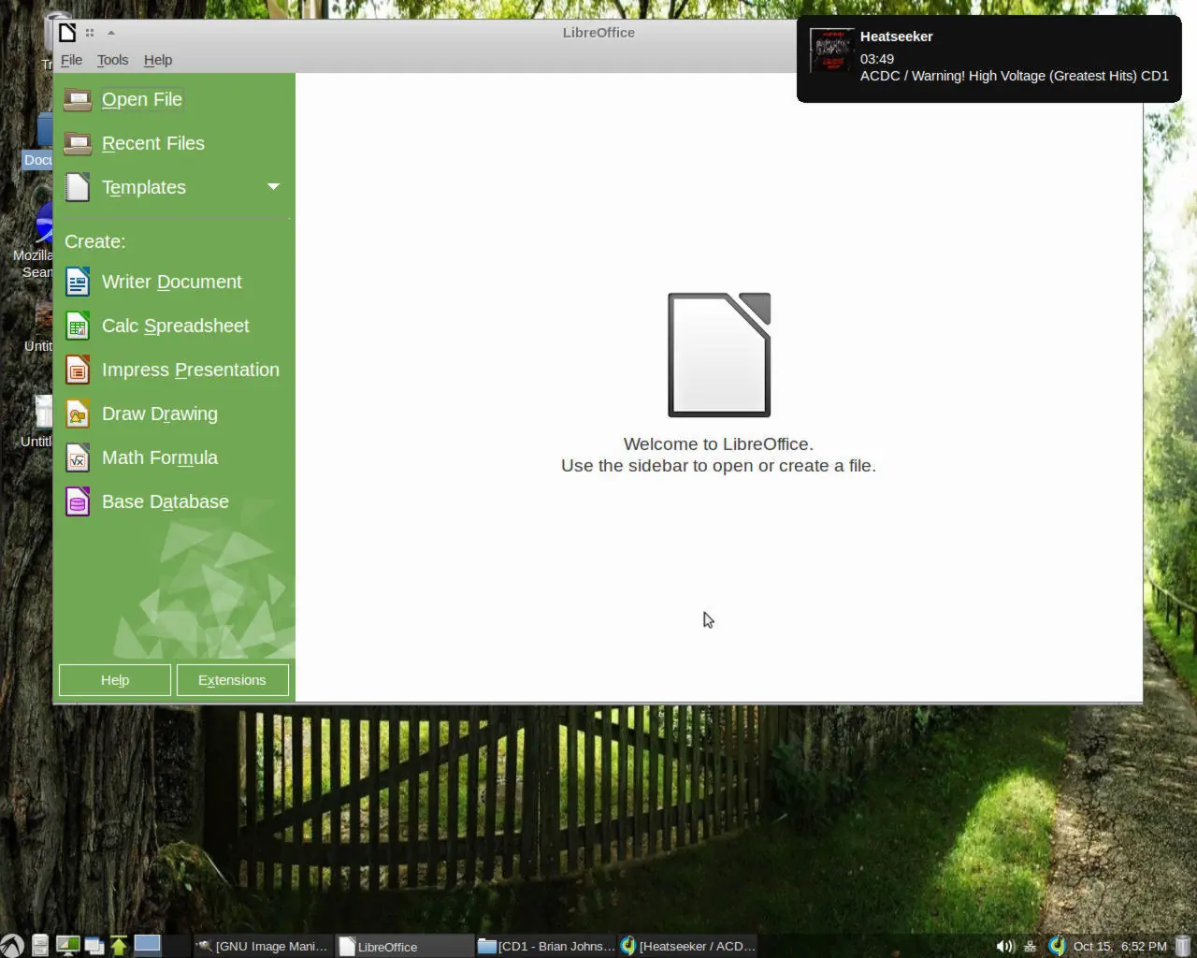The width and height of the screenshot is (1197, 958).
Task: Click the LibreOffice document icon in title bar
Action: click(67, 33)
